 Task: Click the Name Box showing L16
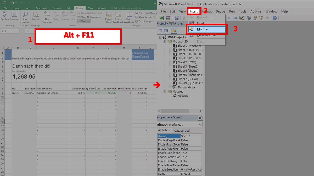click(x=10, y=31)
